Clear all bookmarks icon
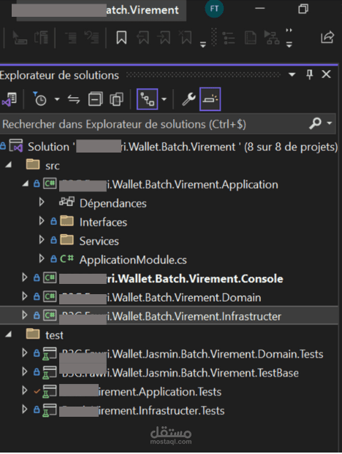Viewport: 342px width, 454px height. [186, 38]
